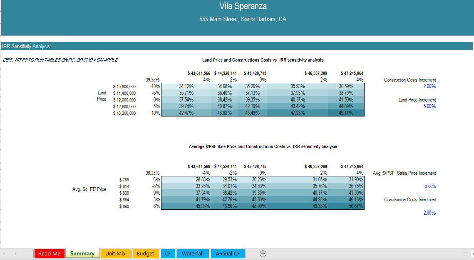Click the horizontal scrollbar left arrow

tap(472, 253)
